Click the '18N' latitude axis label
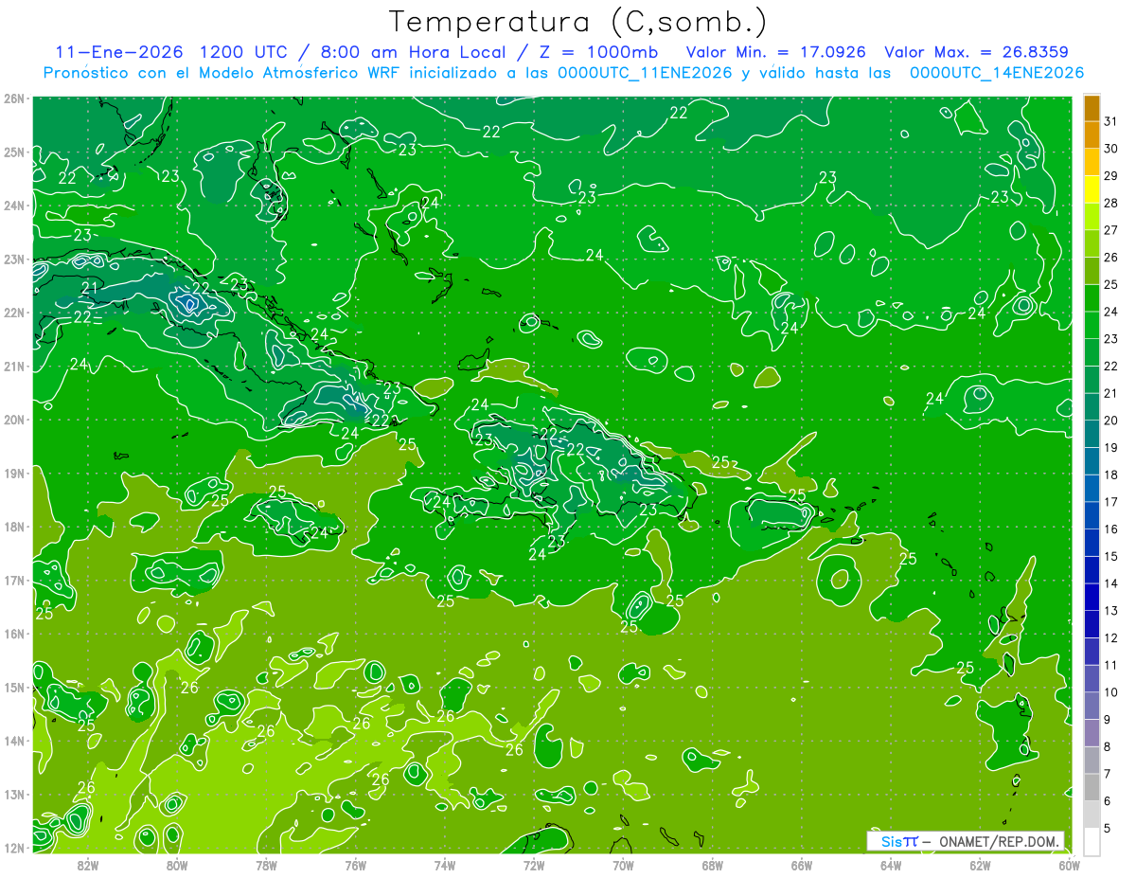This screenshot has width=1136, height=878. [x=13, y=527]
